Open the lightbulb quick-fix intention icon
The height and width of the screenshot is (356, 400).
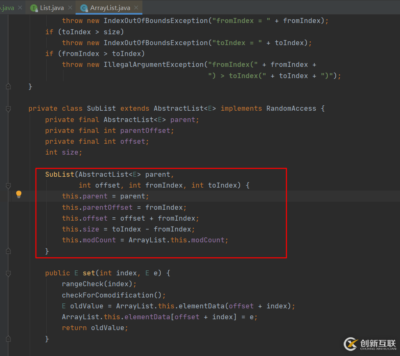pyautogui.click(x=19, y=194)
